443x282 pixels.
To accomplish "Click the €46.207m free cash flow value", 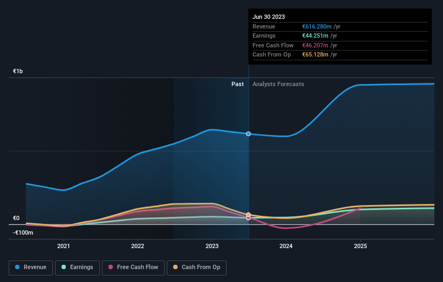I will (x=315, y=45).
